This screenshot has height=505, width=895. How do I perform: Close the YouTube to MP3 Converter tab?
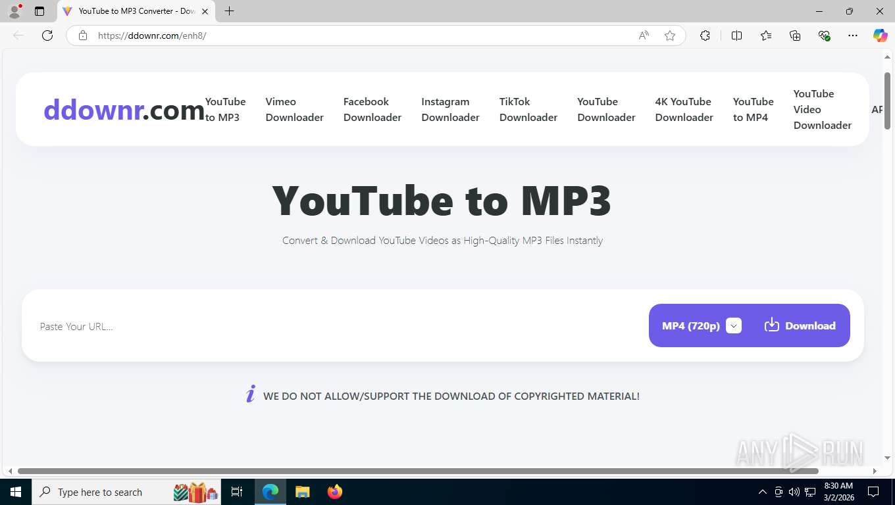point(205,11)
